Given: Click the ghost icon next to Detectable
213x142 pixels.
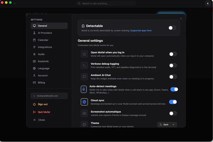Looking at the screenshot, I should click(x=83, y=26).
